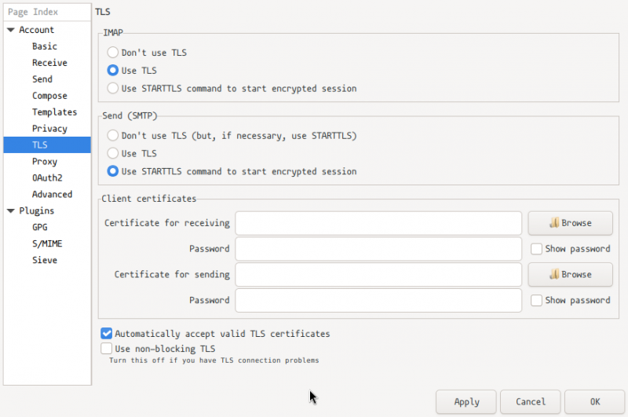Switch to the Privacy page
Screen dimensions: 628x417
click(49, 129)
